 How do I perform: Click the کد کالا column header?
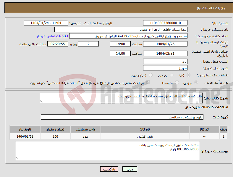pos(204,129)
